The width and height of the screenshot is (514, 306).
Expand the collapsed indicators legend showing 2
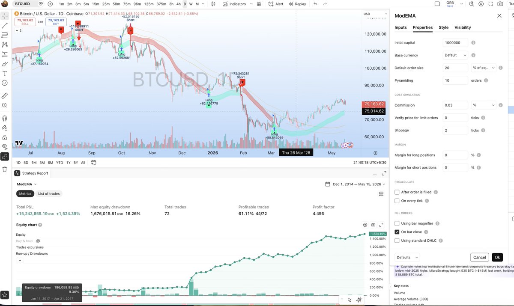18,31
